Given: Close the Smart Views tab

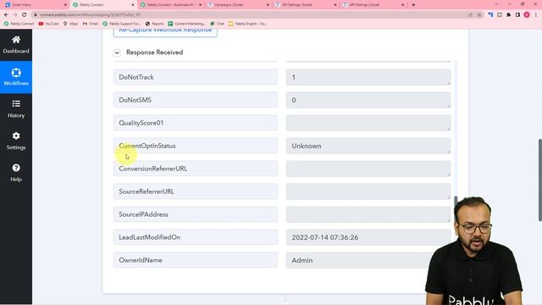Looking at the screenshot, I should coord(65,5).
